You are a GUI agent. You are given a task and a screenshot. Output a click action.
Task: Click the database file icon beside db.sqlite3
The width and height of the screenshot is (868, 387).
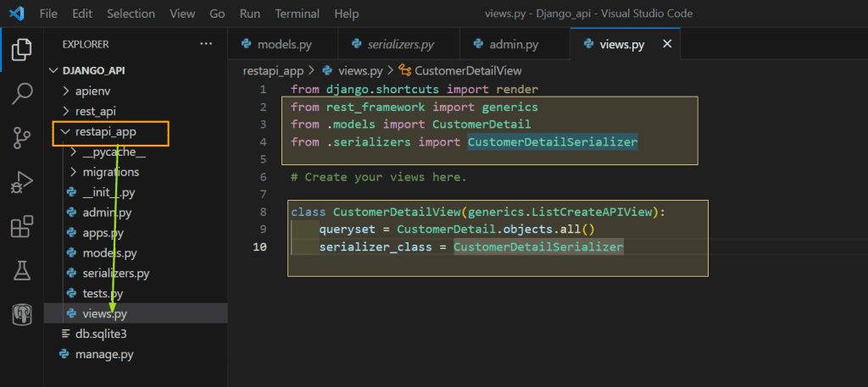point(64,334)
